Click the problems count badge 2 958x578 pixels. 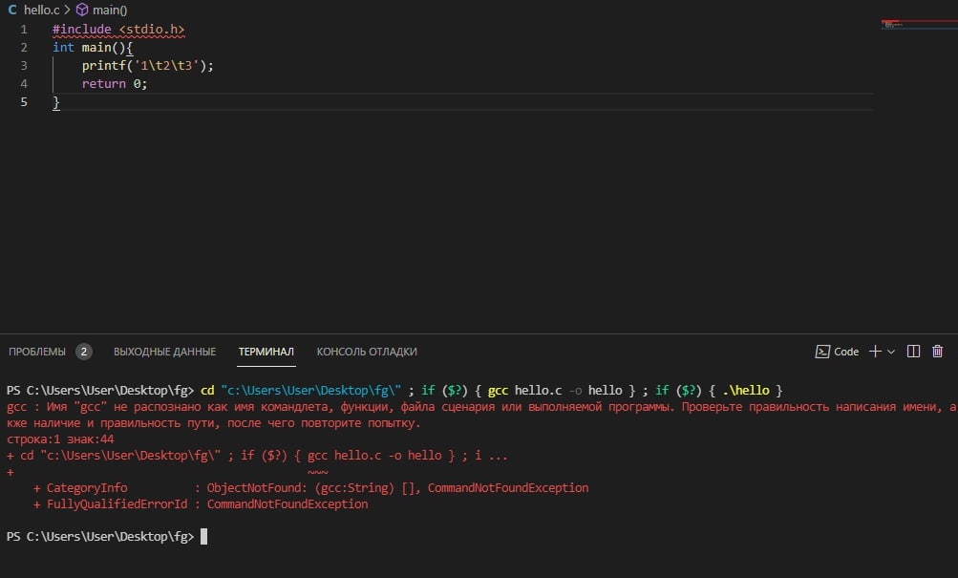(84, 352)
